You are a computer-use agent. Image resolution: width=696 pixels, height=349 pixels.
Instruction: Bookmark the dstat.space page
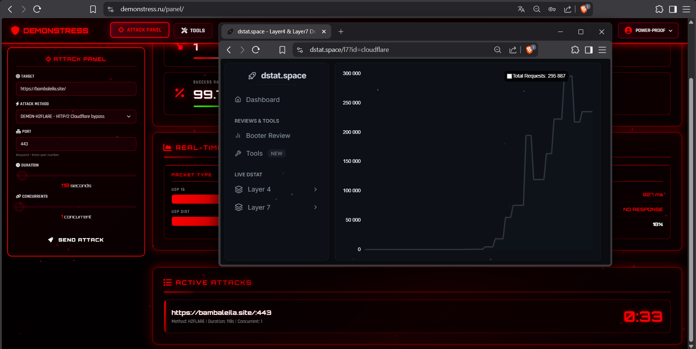[x=282, y=50]
